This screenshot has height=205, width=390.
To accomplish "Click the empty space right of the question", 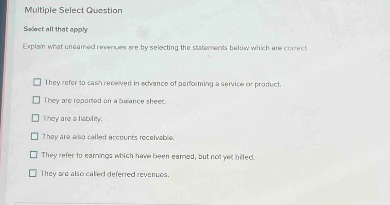I will [x=347, y=47].
